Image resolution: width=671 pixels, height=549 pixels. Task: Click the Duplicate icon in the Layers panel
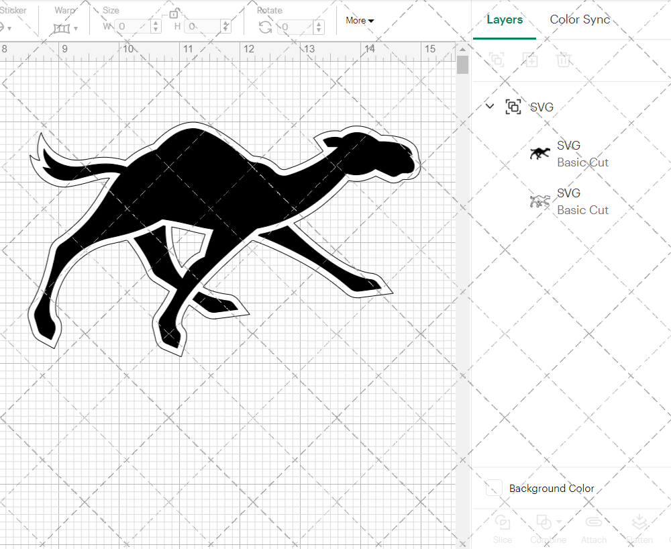(530, 60)
